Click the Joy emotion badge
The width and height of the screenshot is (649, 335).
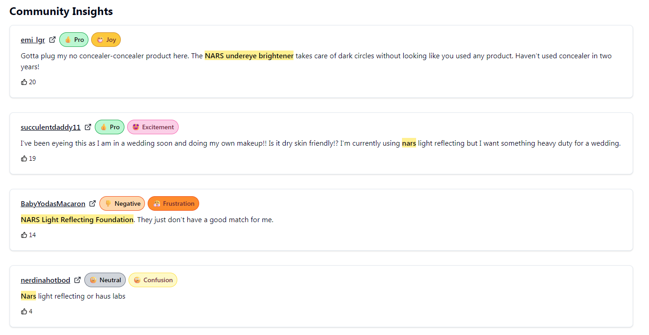coord(106,40)
